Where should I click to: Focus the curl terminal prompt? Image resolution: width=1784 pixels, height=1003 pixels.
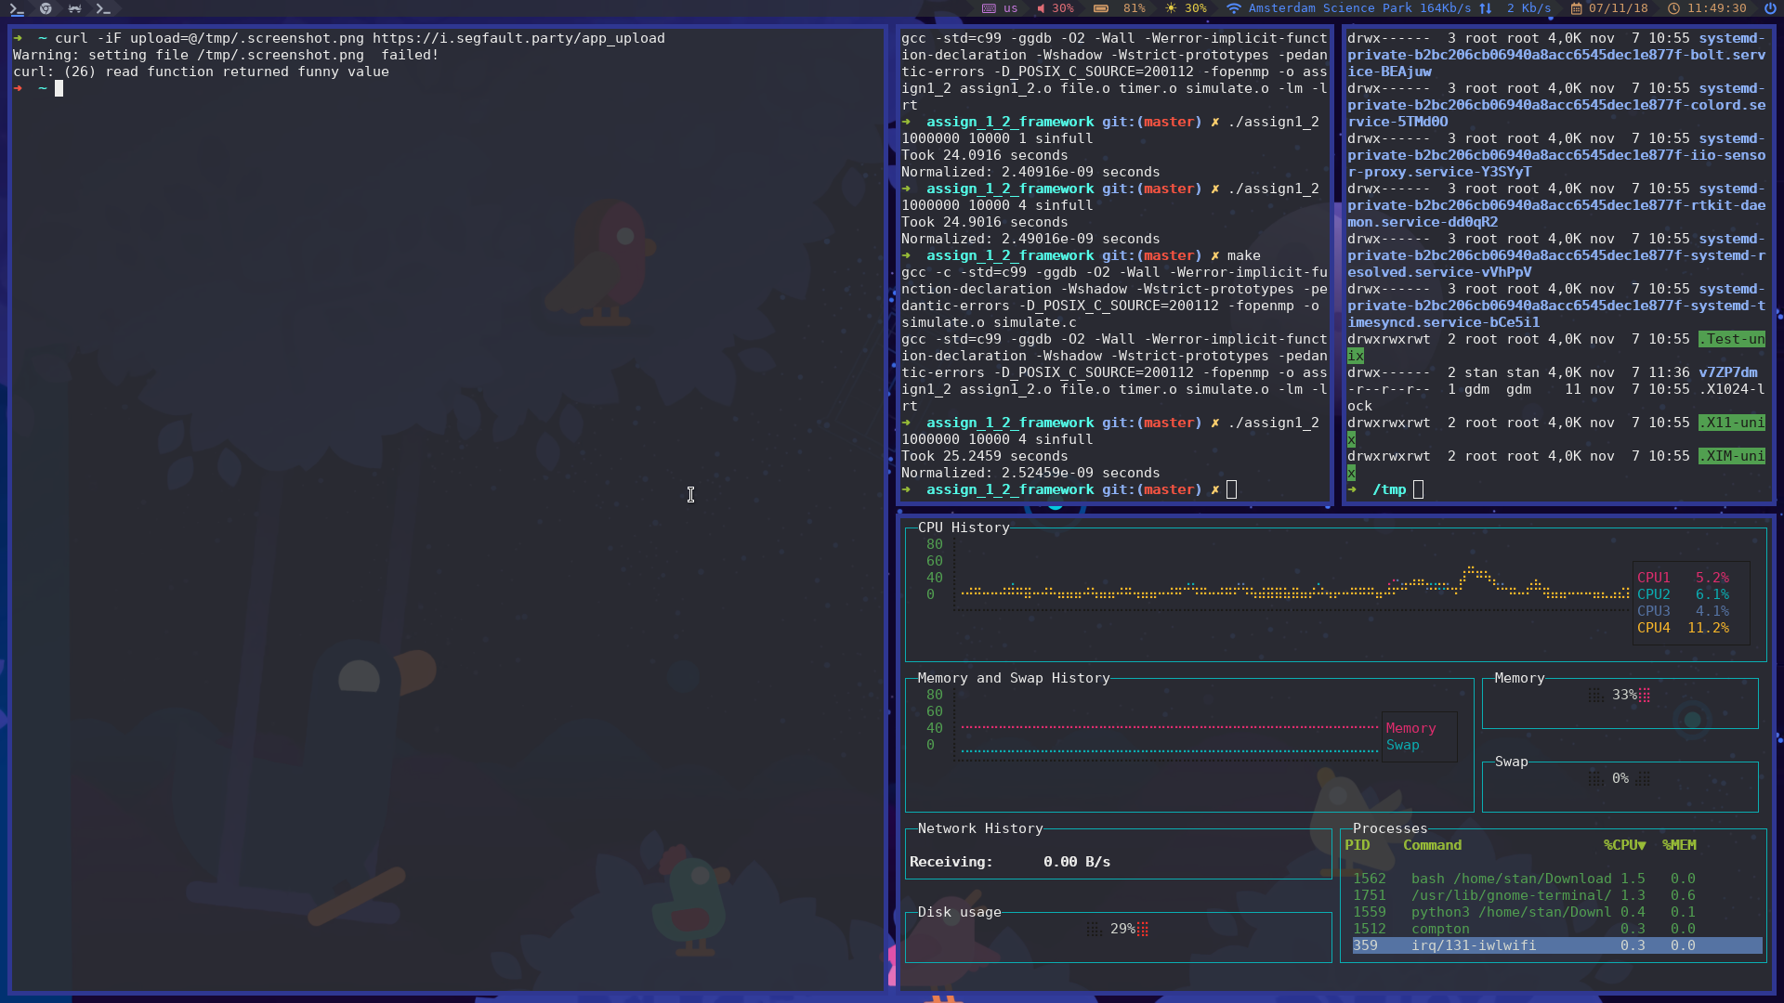[59, 89]
